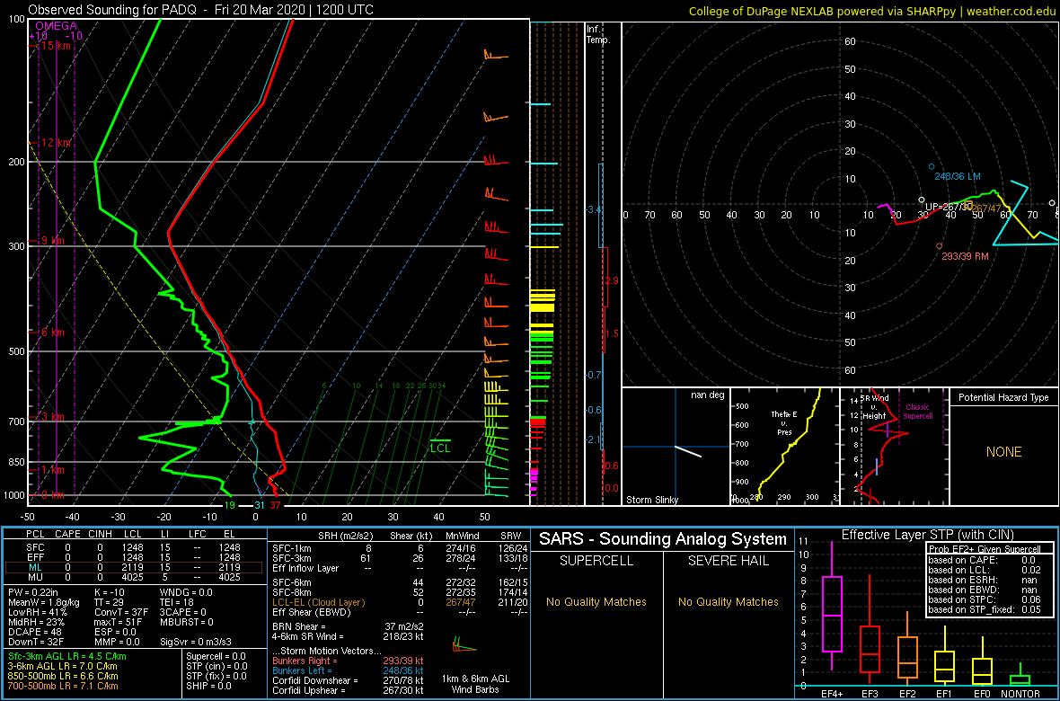
Task: Click the 700-500mb LR lapse rate
Action: pyautogui.click(x=63, y=686)
